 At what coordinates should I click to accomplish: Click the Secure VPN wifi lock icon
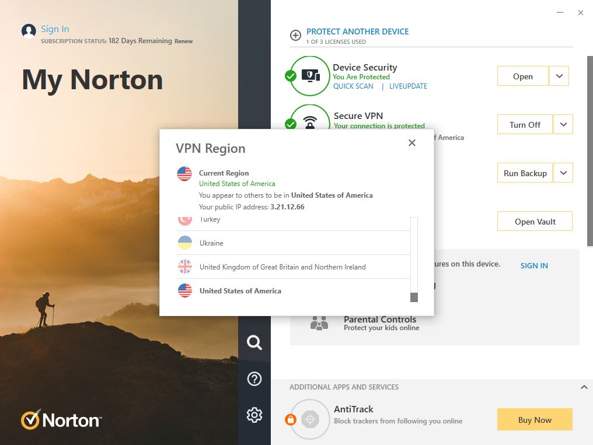(x=310, y=122)
